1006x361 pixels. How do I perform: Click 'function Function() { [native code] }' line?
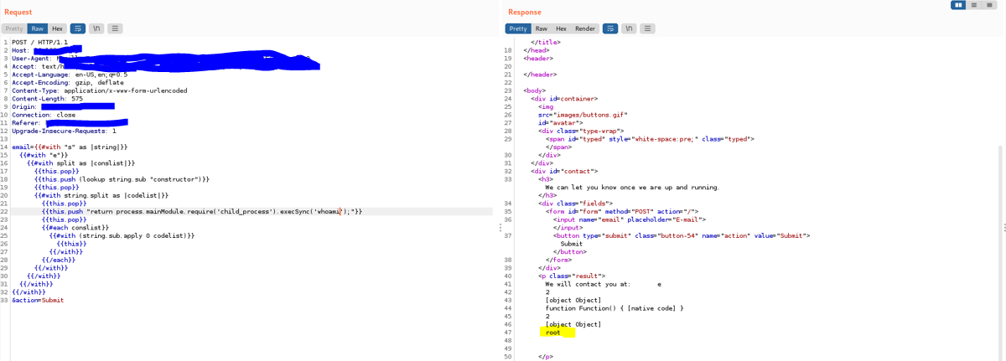tap(614, 308)
